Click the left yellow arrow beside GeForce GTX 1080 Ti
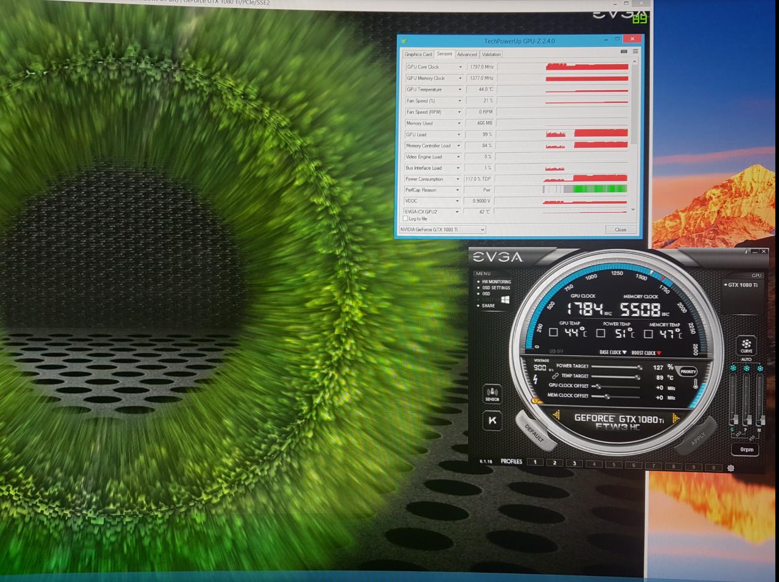The image size is (779, 582). click(556, 416)
